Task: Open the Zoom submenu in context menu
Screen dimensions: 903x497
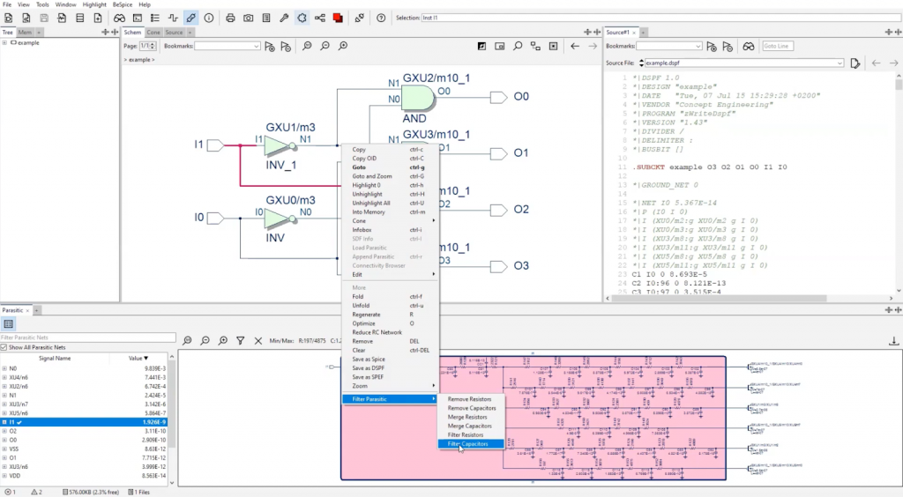Action: [390, 386]
